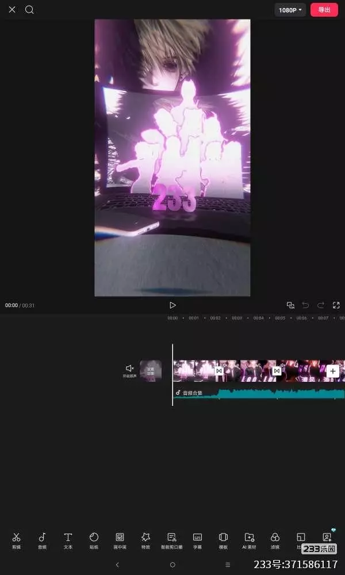Tap the system back navigation arrow

pos(117,565)
